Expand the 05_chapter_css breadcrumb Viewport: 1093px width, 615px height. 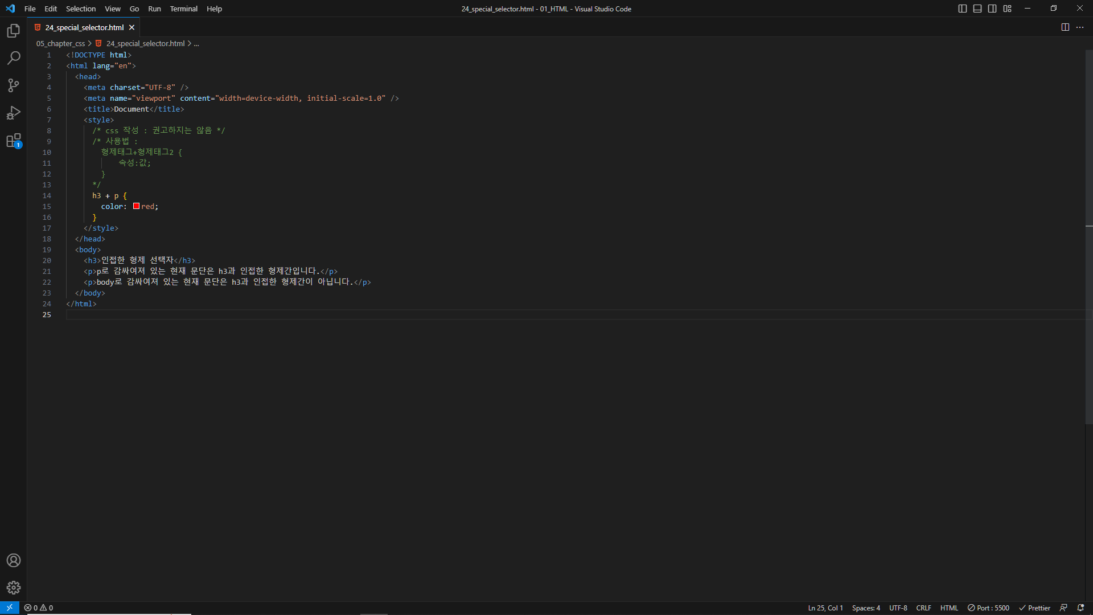[60, 44]
